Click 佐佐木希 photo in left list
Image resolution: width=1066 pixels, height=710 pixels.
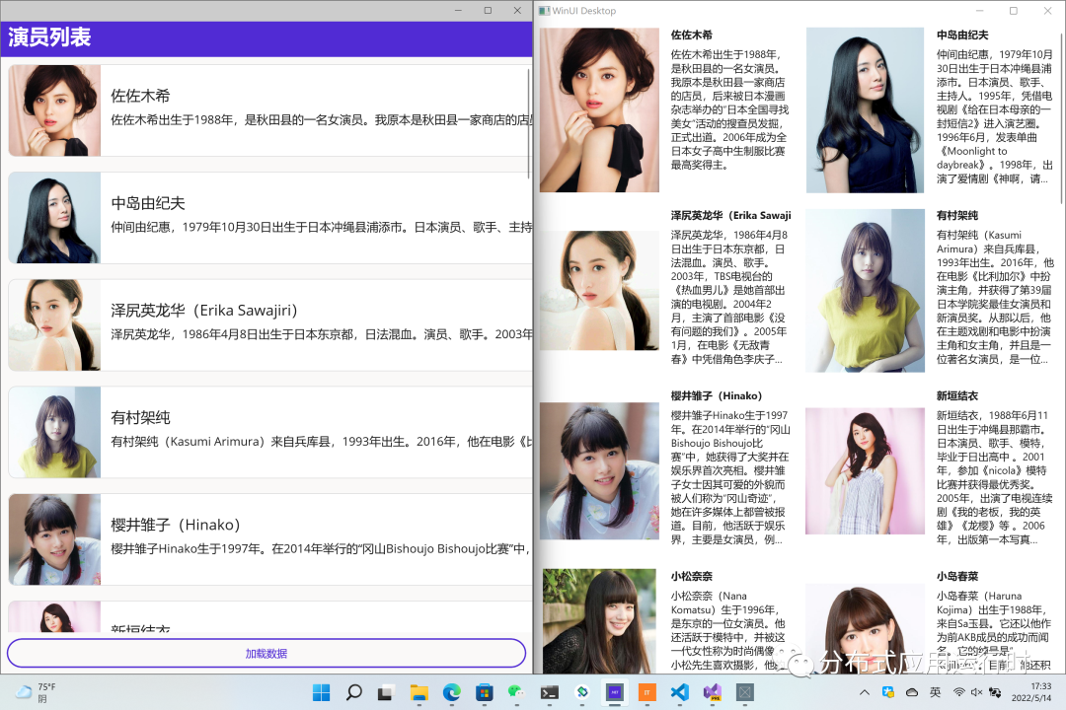click(54, 110)
